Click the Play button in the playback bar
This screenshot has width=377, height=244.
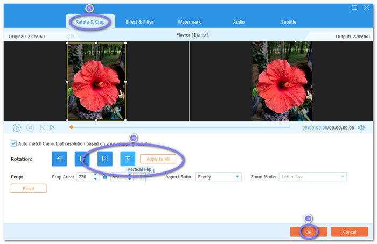pos(17,127)
